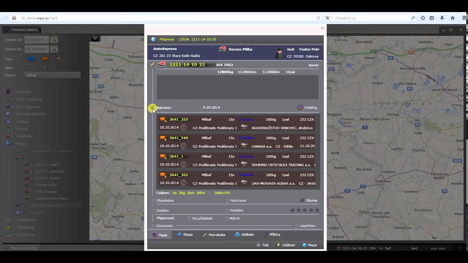Toggle the Mýtné checkbox
This screenshot has width=468, height=263.
tap(226, 218)
